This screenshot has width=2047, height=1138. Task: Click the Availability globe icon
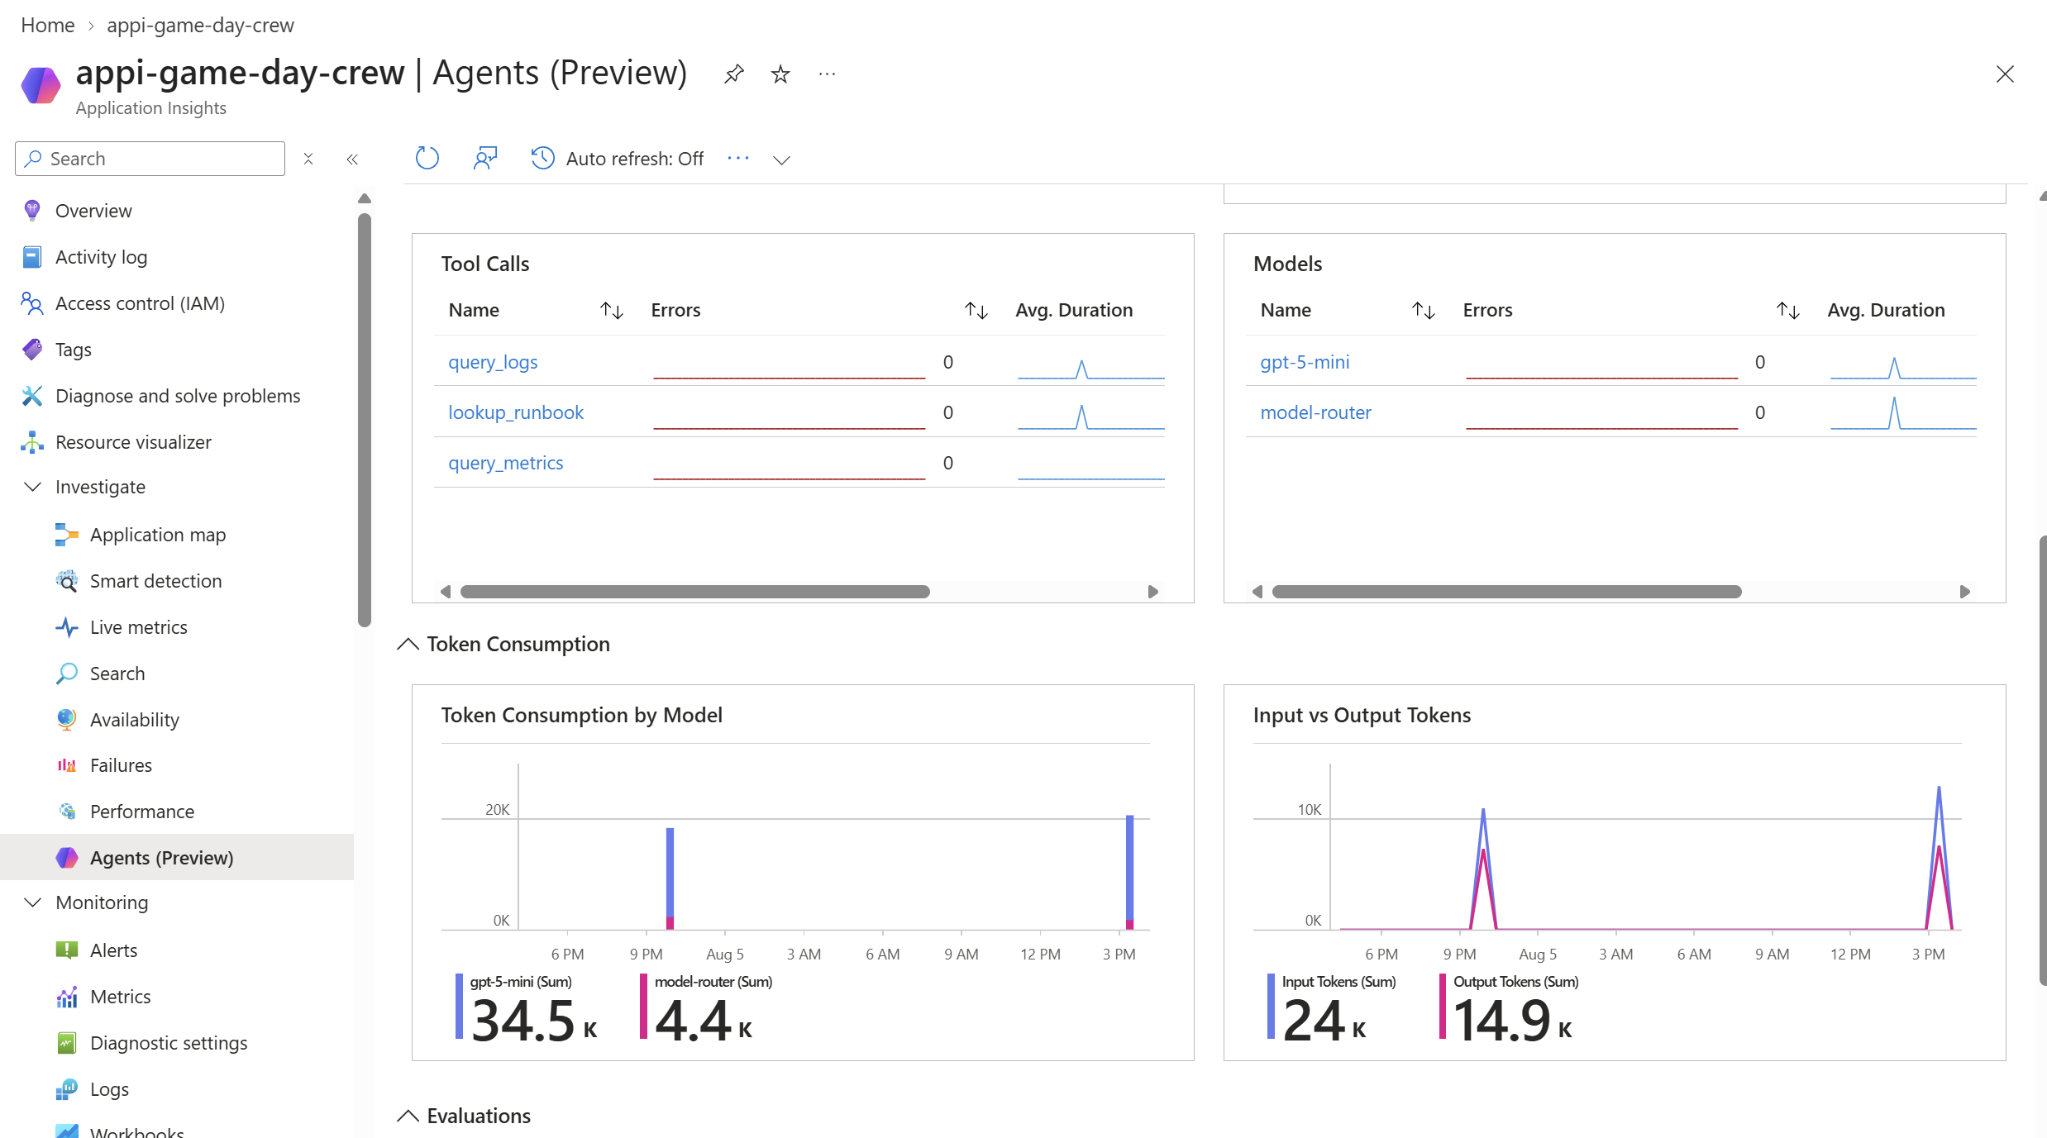66,720
